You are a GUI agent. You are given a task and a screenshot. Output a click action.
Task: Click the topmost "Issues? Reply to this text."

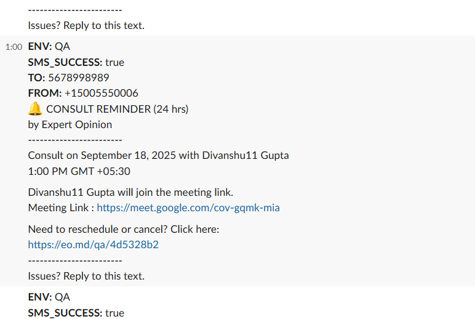click(86, 26)
